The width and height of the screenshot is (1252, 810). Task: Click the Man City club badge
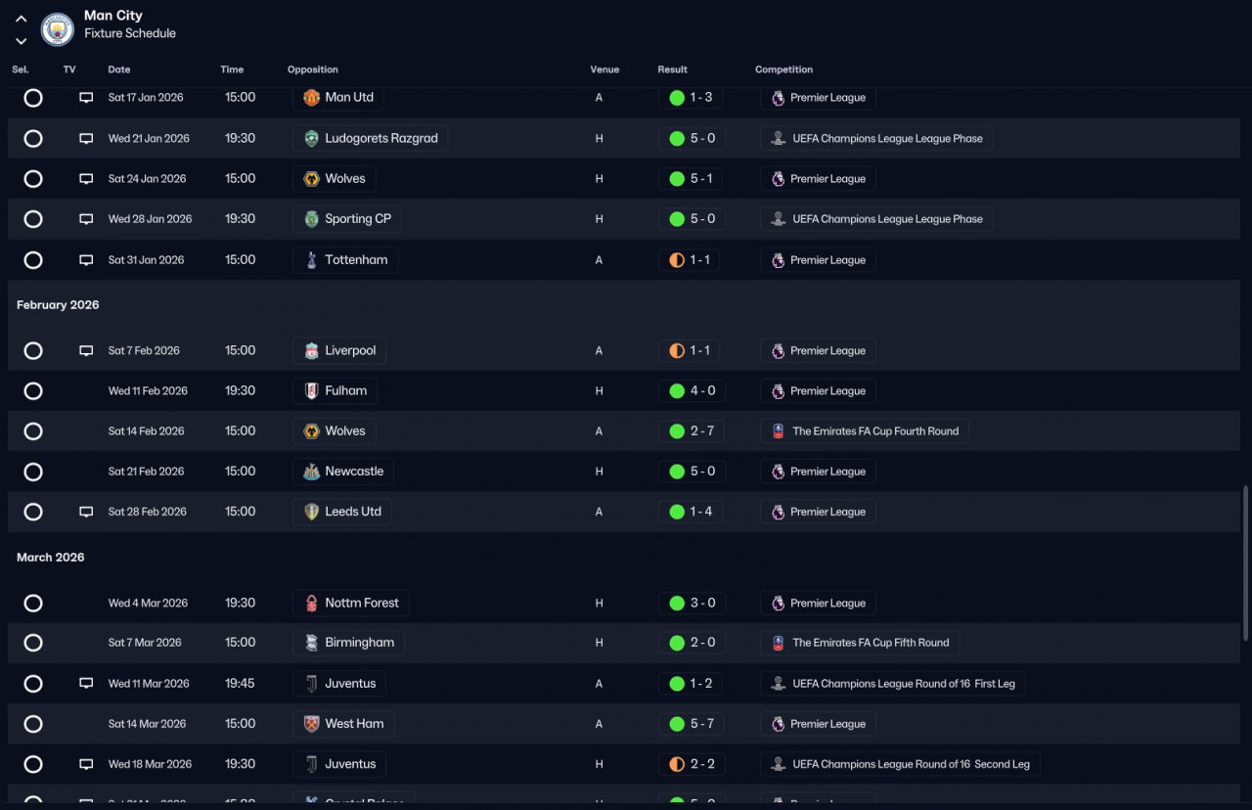[58, 29]
